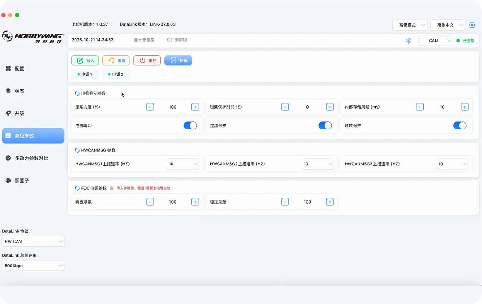Click the 多动力参数对比 chart icon
The image size is (482, 304).
pyautogui.click(x=8, y=158)
